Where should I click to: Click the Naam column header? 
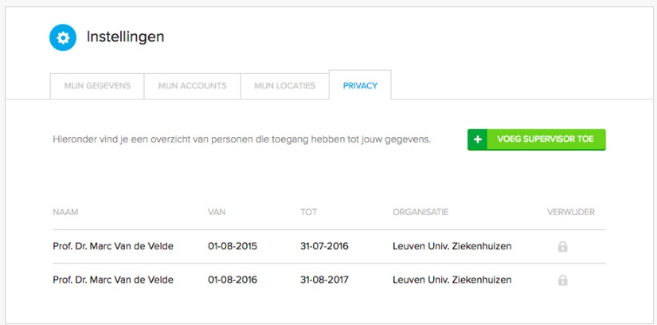point(65,212)
